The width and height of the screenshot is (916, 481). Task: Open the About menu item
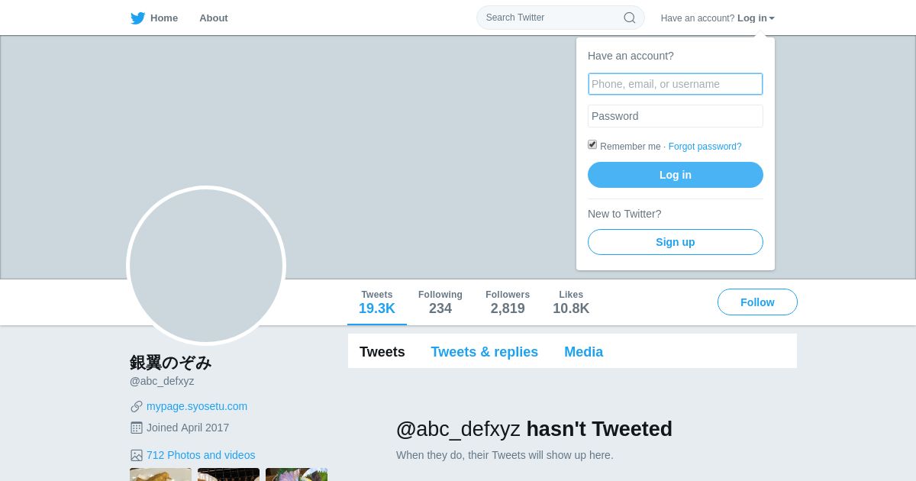tap(213, 18)
